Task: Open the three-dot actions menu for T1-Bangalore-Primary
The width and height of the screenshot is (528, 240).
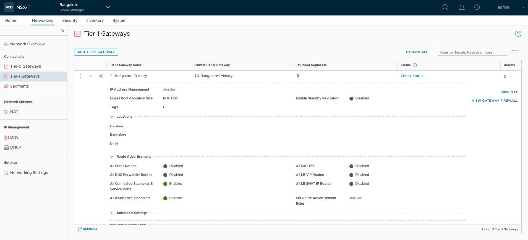Action: [81, 76]
